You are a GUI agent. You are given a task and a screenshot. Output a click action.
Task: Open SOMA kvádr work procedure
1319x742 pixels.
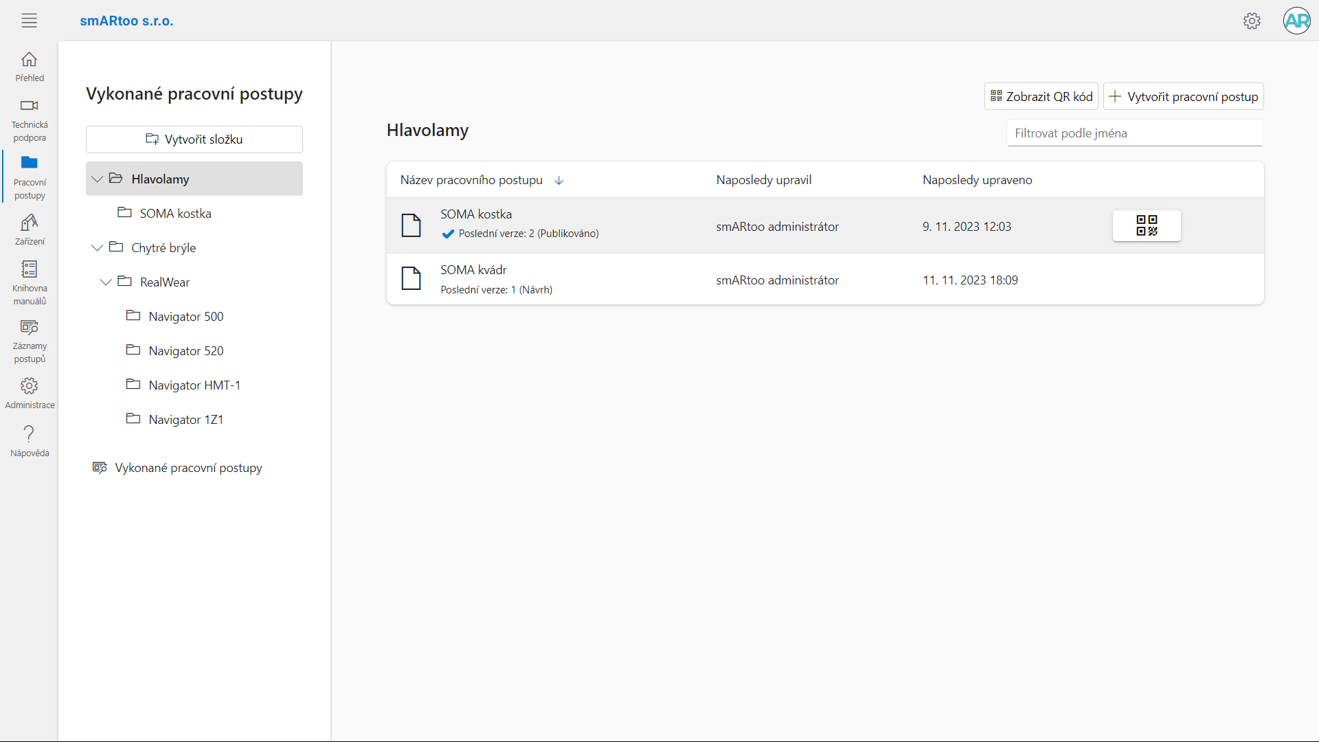tap(473, 270)
